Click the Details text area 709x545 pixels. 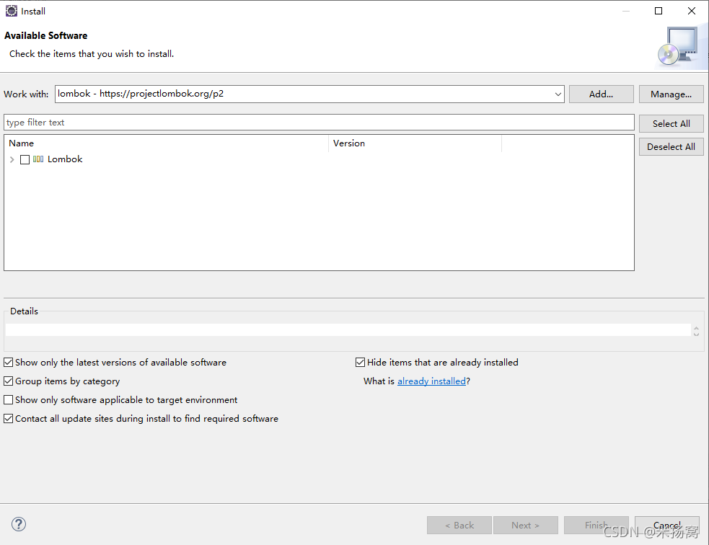tap(348, 330)
